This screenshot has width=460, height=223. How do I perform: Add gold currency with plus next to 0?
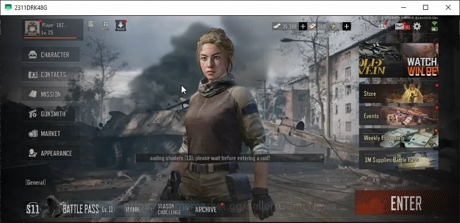[347, 27]
